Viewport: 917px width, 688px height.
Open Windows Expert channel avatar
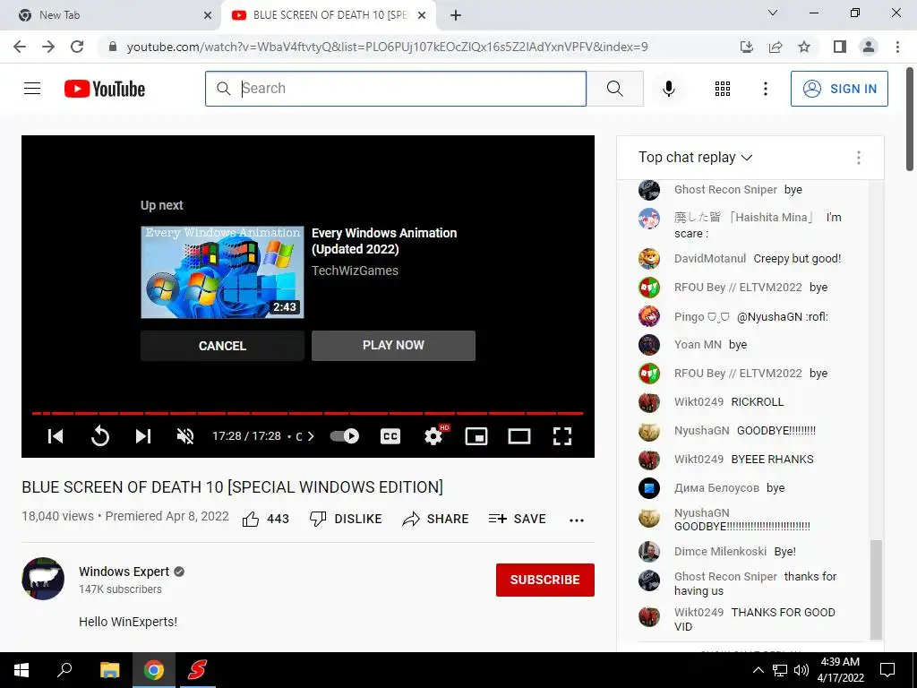click(x=43, y=579)
